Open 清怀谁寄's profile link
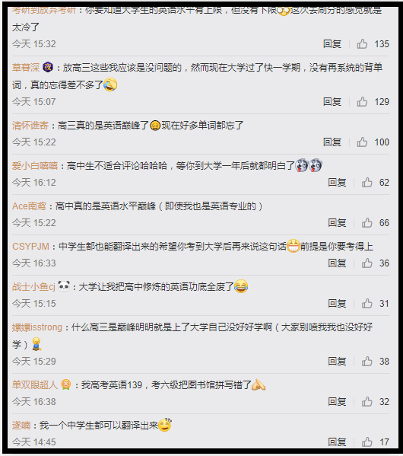 pyautogui.click(x=30, y=126)
